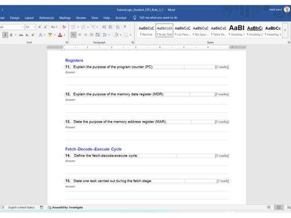
Task: Clear all formatting icon
Action: (x=64, y=27)
